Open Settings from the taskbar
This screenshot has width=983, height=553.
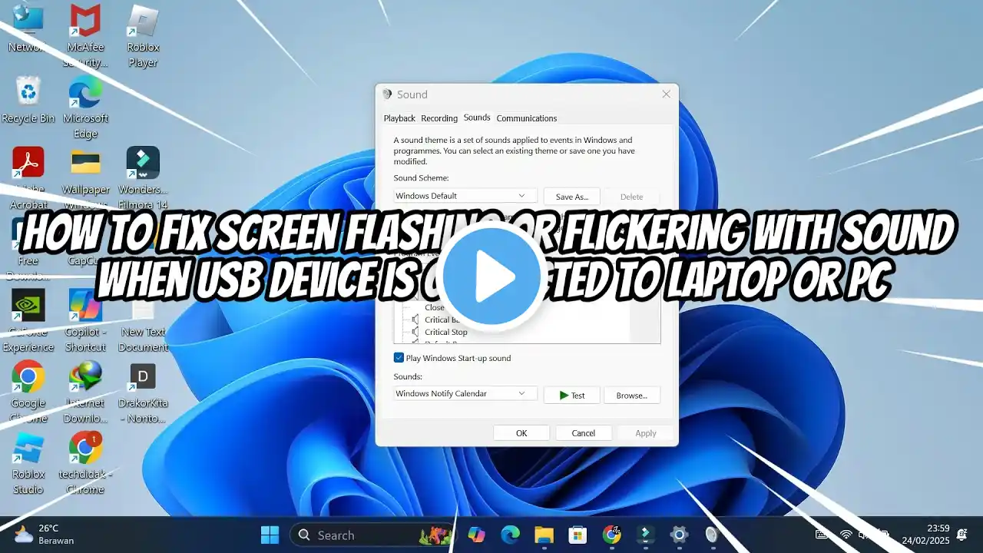tap(679, 535)
